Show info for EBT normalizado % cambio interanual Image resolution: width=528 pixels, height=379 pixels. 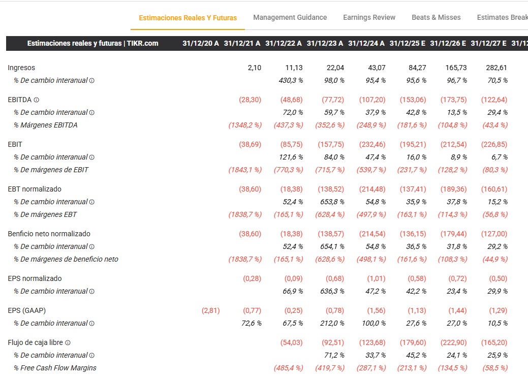(92, 202)
